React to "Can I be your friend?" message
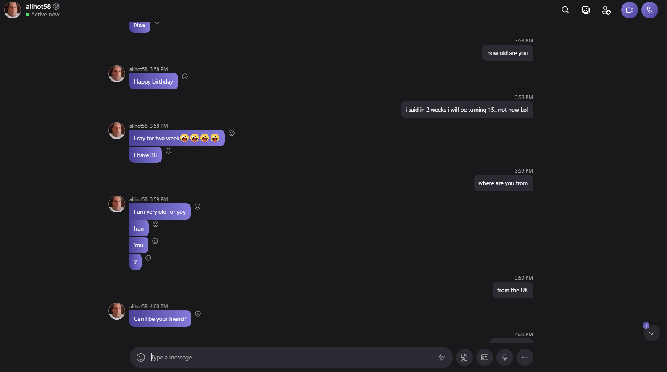 (x=198, y=314)
